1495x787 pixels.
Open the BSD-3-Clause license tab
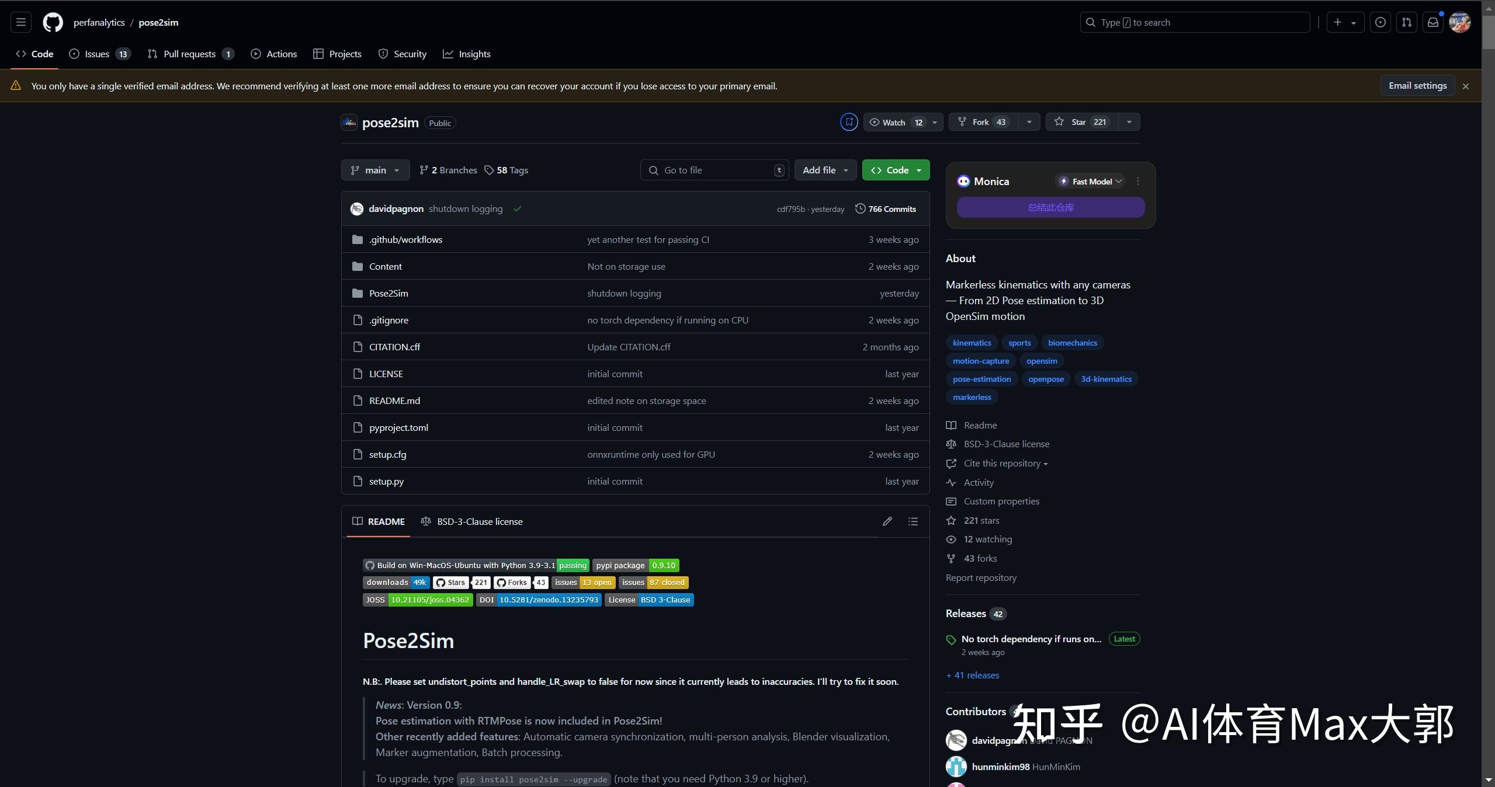pyautogui.click(x=472, y=521)
